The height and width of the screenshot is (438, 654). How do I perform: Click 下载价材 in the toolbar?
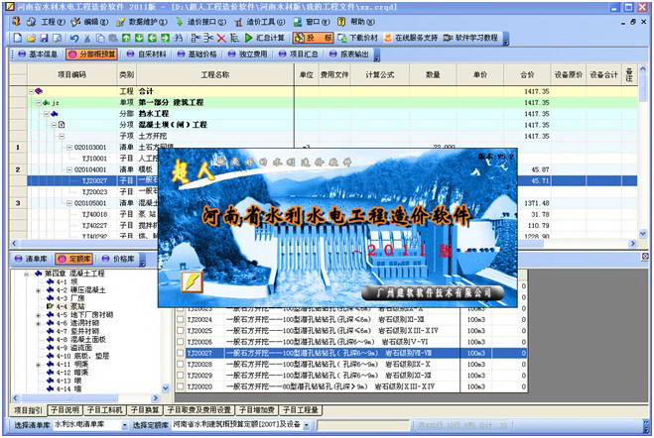click(x=358, y=38)
